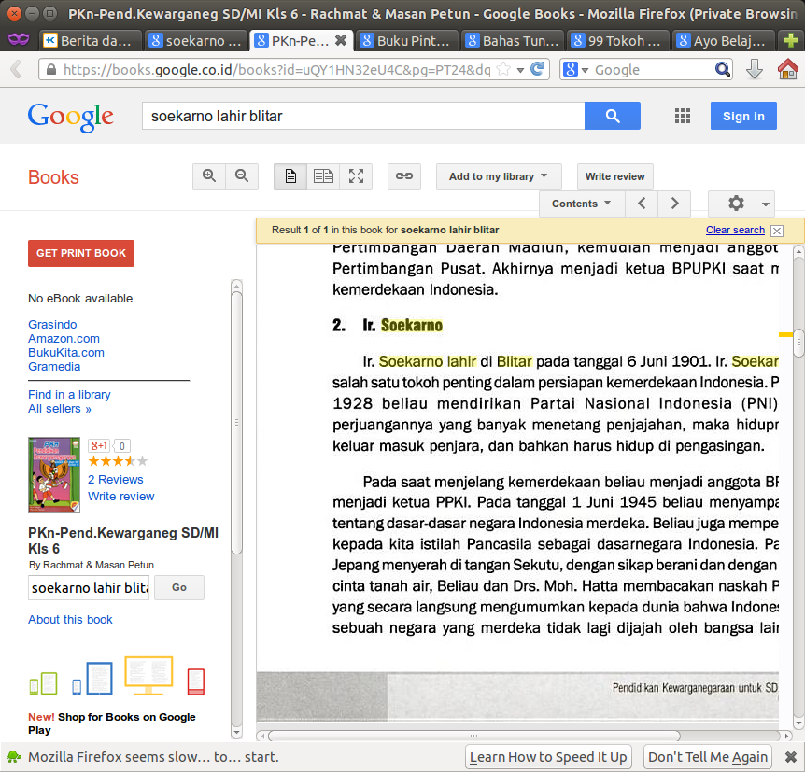Image resolution: width=805 pixels, height=772 pixels.
Task: Click the left sidebar scrollbar thumb
Action: click(236, 424)
